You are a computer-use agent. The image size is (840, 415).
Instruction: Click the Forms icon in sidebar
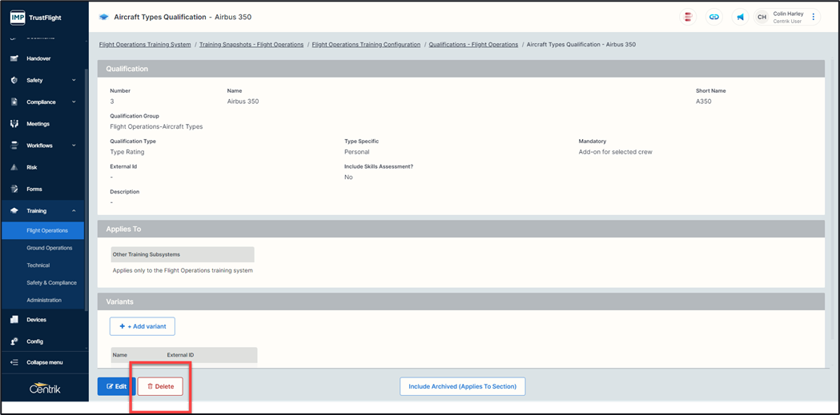[x=14, y=190]
